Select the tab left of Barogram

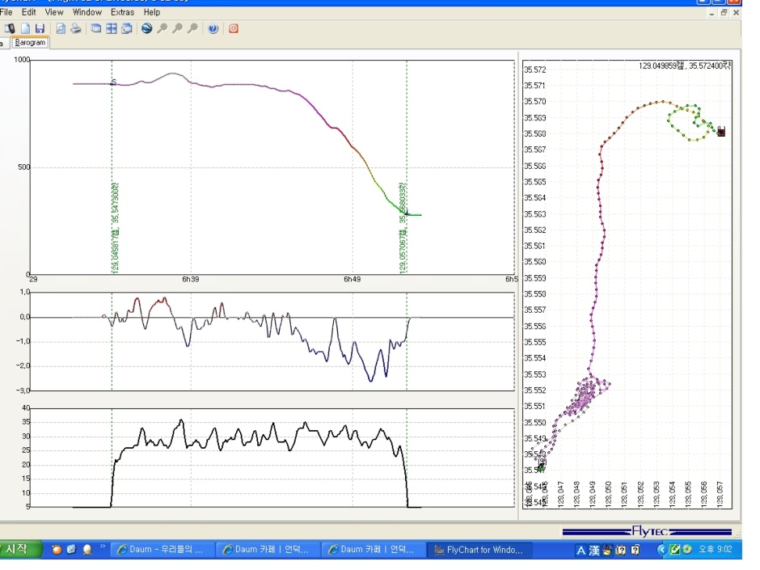[x=3, y=44]
